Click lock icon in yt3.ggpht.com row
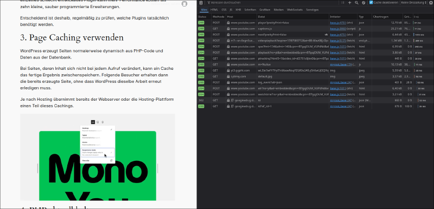 pos(228,70)
